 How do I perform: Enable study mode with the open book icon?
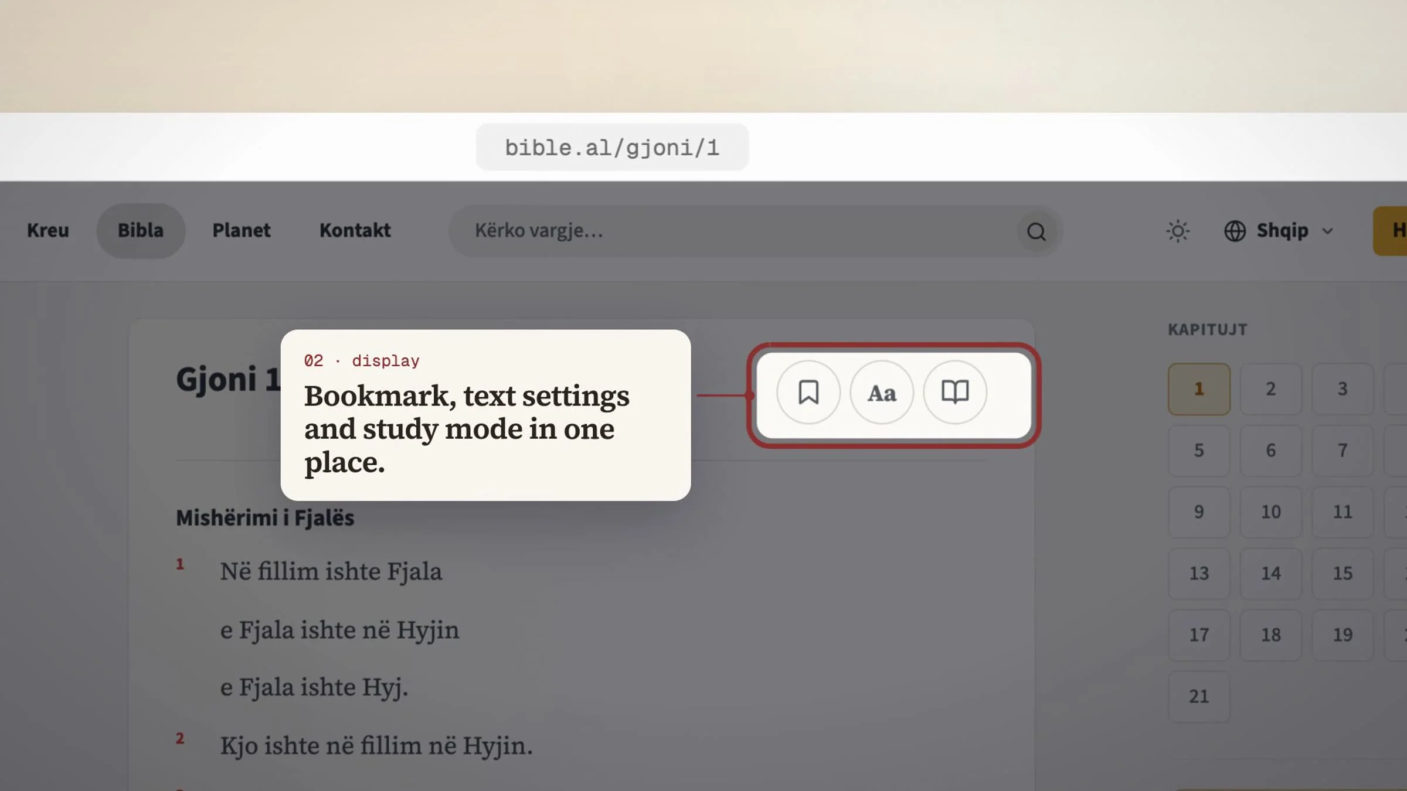click(x=955, y=392)
